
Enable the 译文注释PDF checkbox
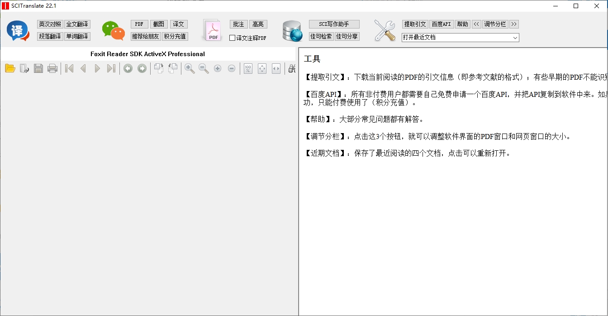coord(233,38)
